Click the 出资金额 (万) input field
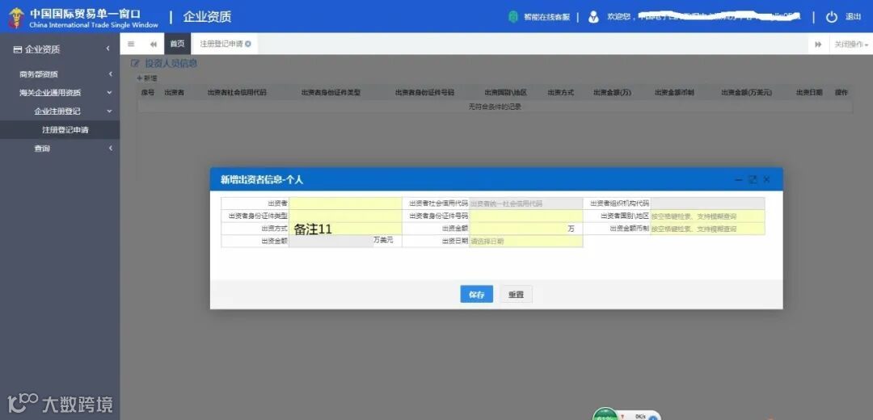The height and width of the screenshot is (420, 873). [x=518, y=229]
